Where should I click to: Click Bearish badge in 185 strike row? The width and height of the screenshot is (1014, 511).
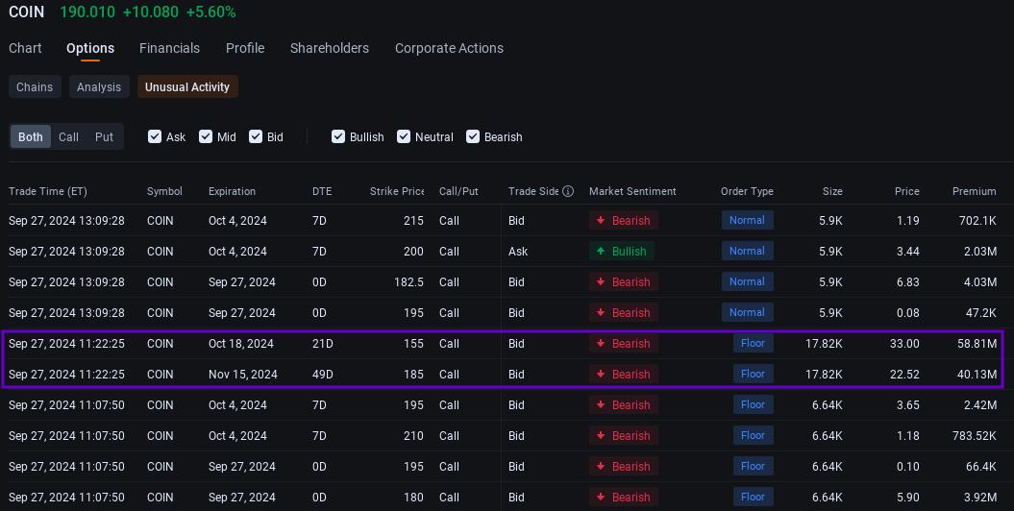[624, 374]
